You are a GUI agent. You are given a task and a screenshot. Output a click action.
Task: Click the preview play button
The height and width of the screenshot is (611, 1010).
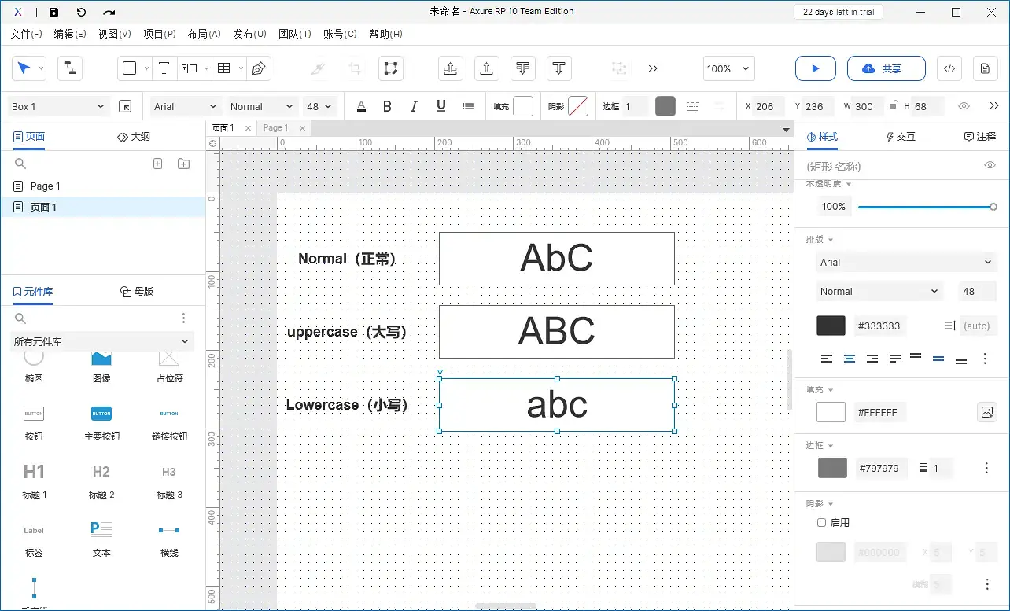point(815,68)
